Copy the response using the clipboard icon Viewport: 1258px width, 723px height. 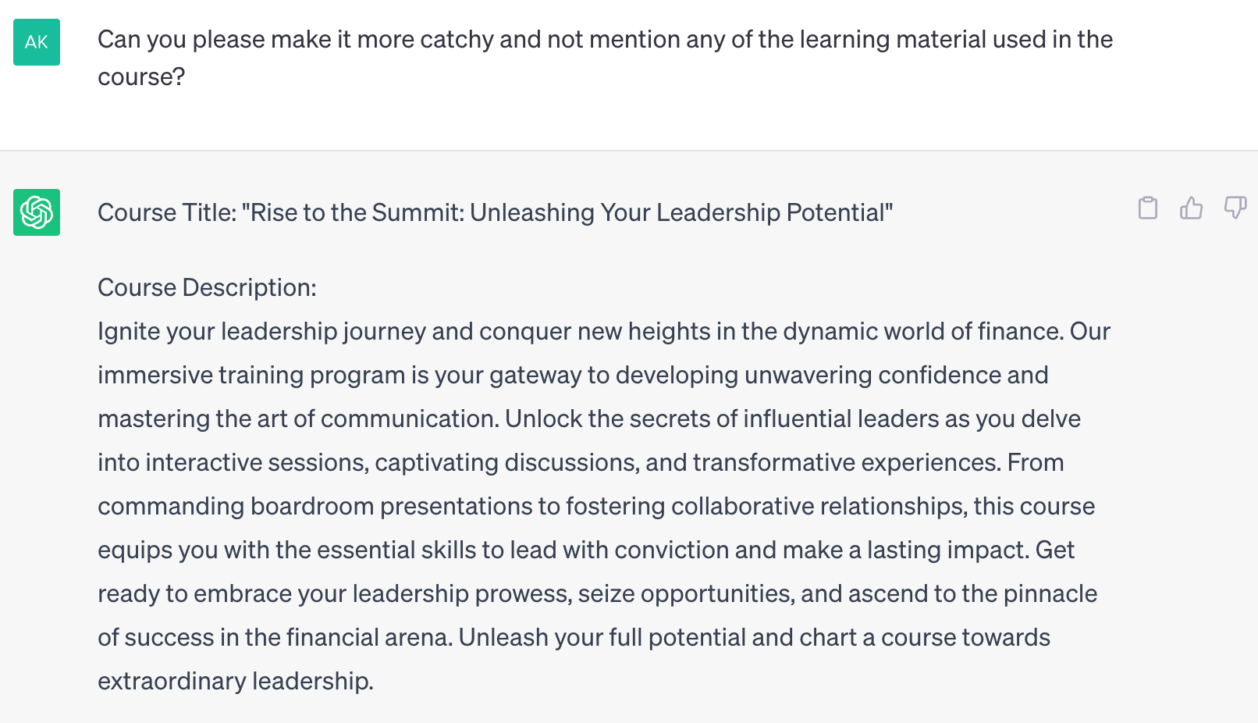tap(1147, 208)
